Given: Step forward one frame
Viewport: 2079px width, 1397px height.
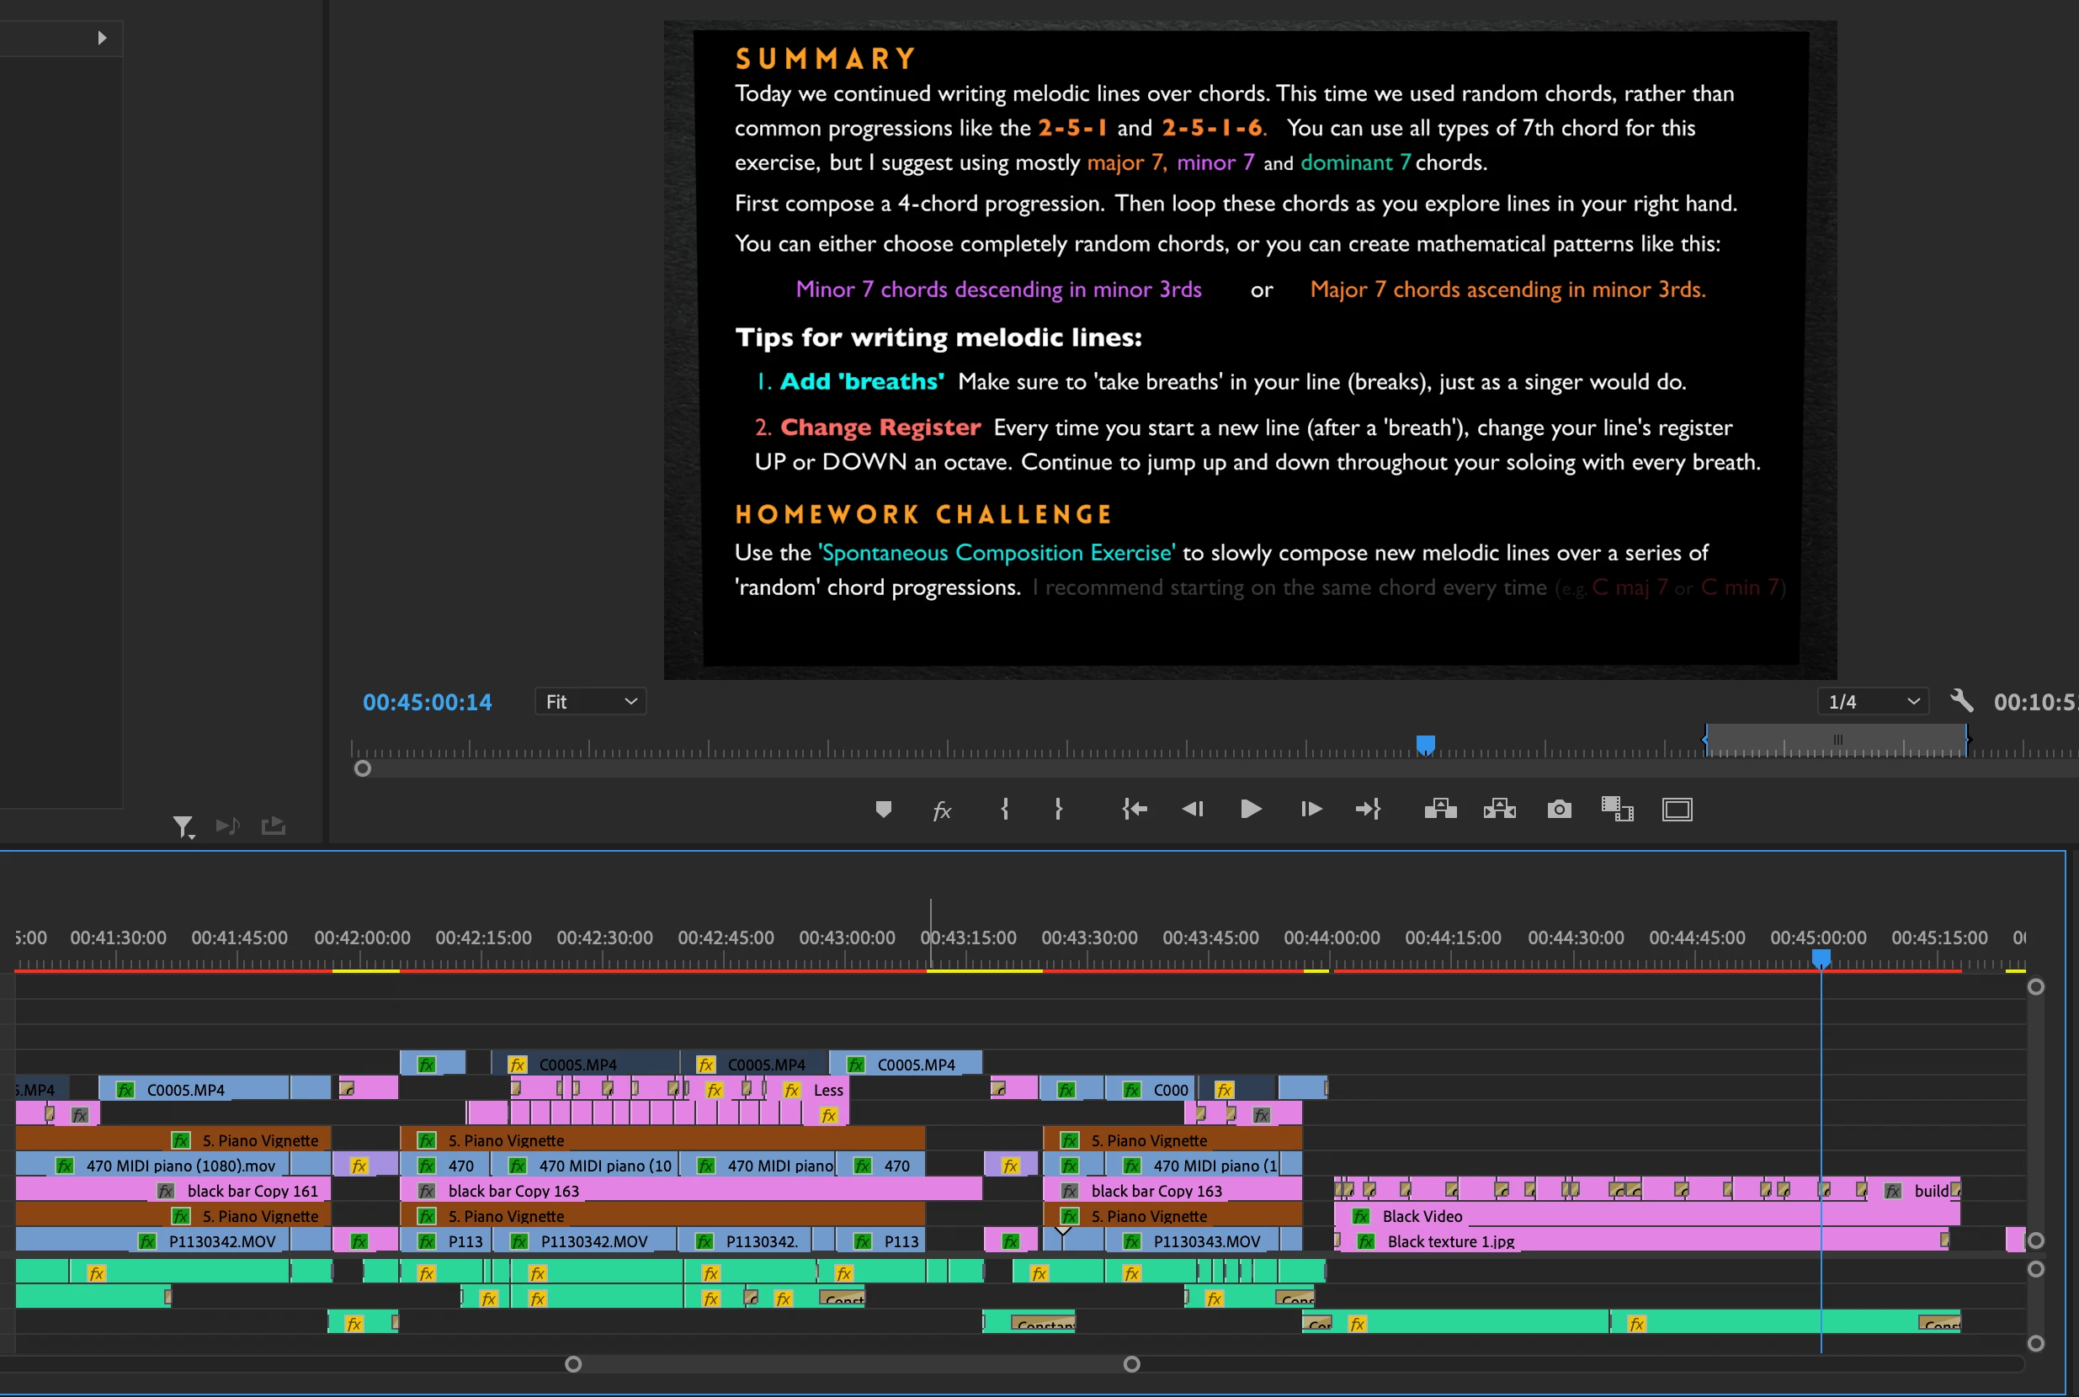Looking at the screenshot, I should (1310, 809).
